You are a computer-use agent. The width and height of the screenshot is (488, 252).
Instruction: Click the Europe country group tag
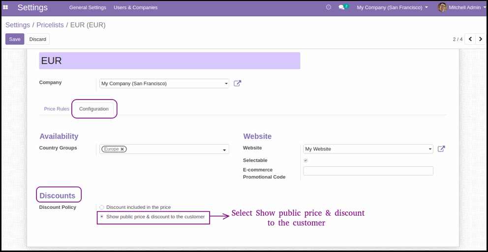[114, 149]
